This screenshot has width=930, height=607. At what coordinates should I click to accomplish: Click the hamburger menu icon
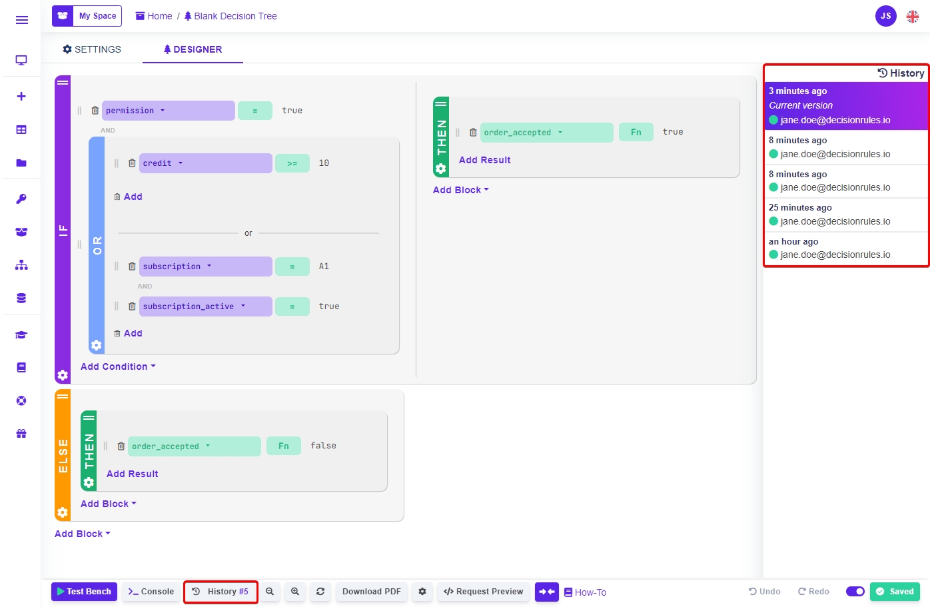point(21,20)
